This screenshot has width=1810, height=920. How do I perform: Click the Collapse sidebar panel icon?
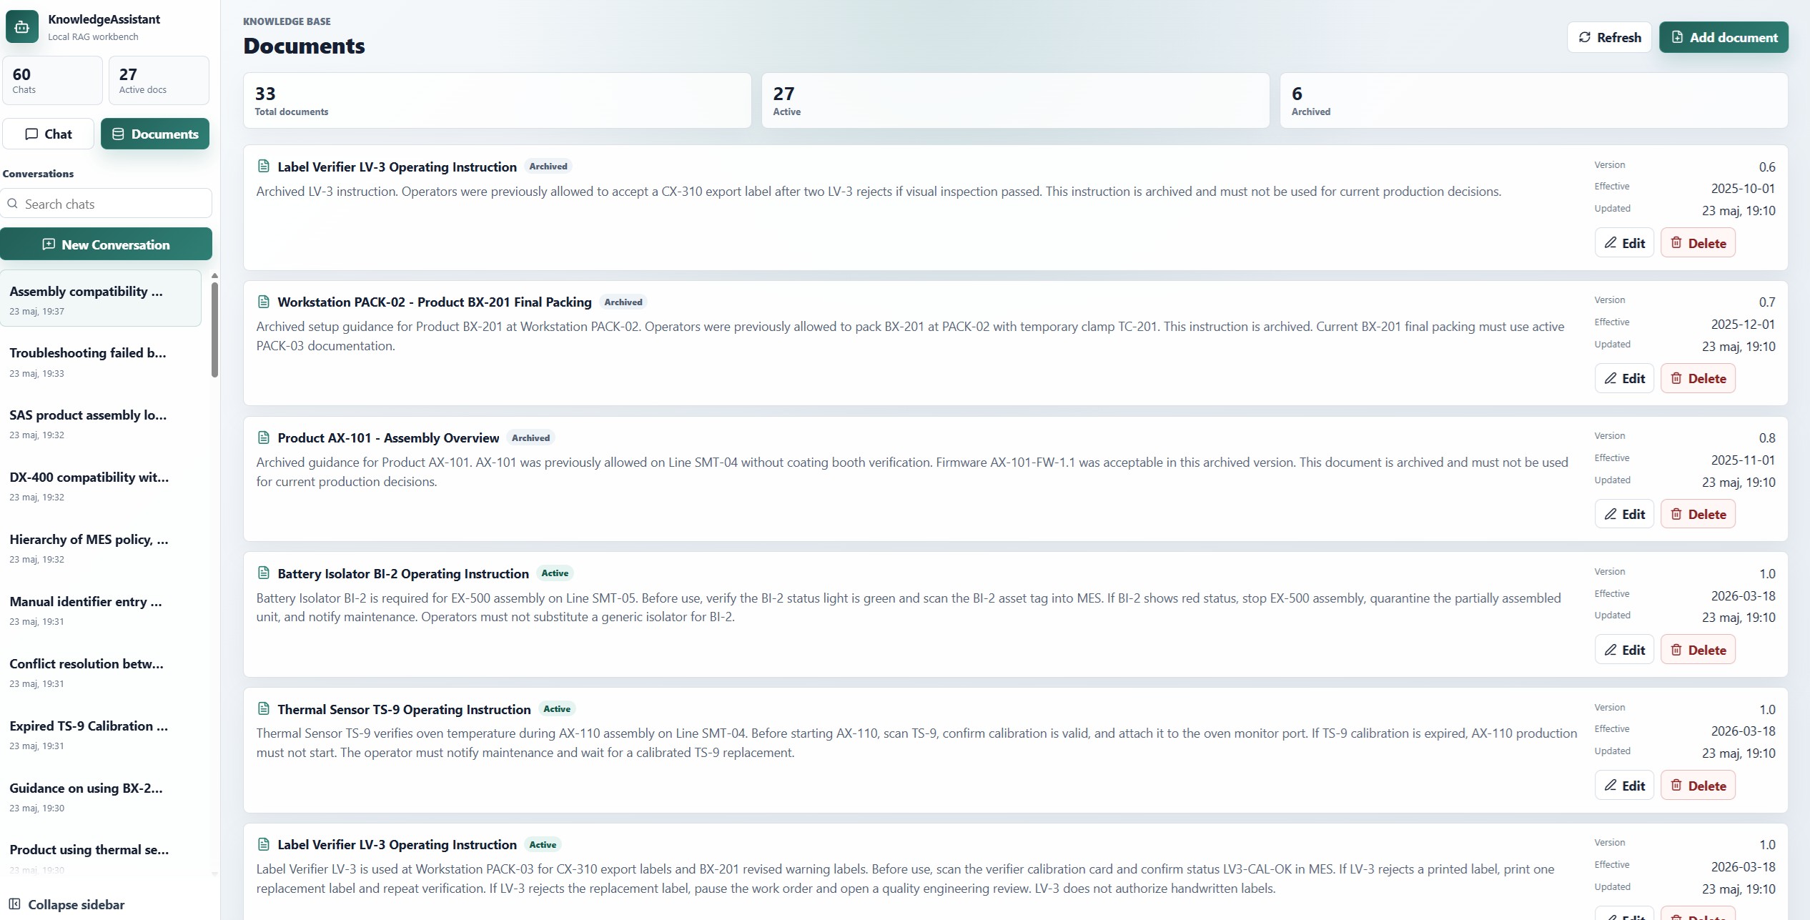tap(14, 904)
